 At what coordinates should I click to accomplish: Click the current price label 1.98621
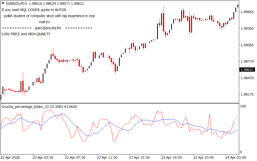247,70
